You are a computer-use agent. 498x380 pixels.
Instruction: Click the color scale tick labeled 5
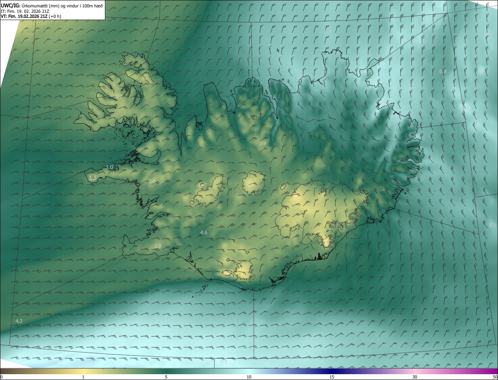coord(166,377)
